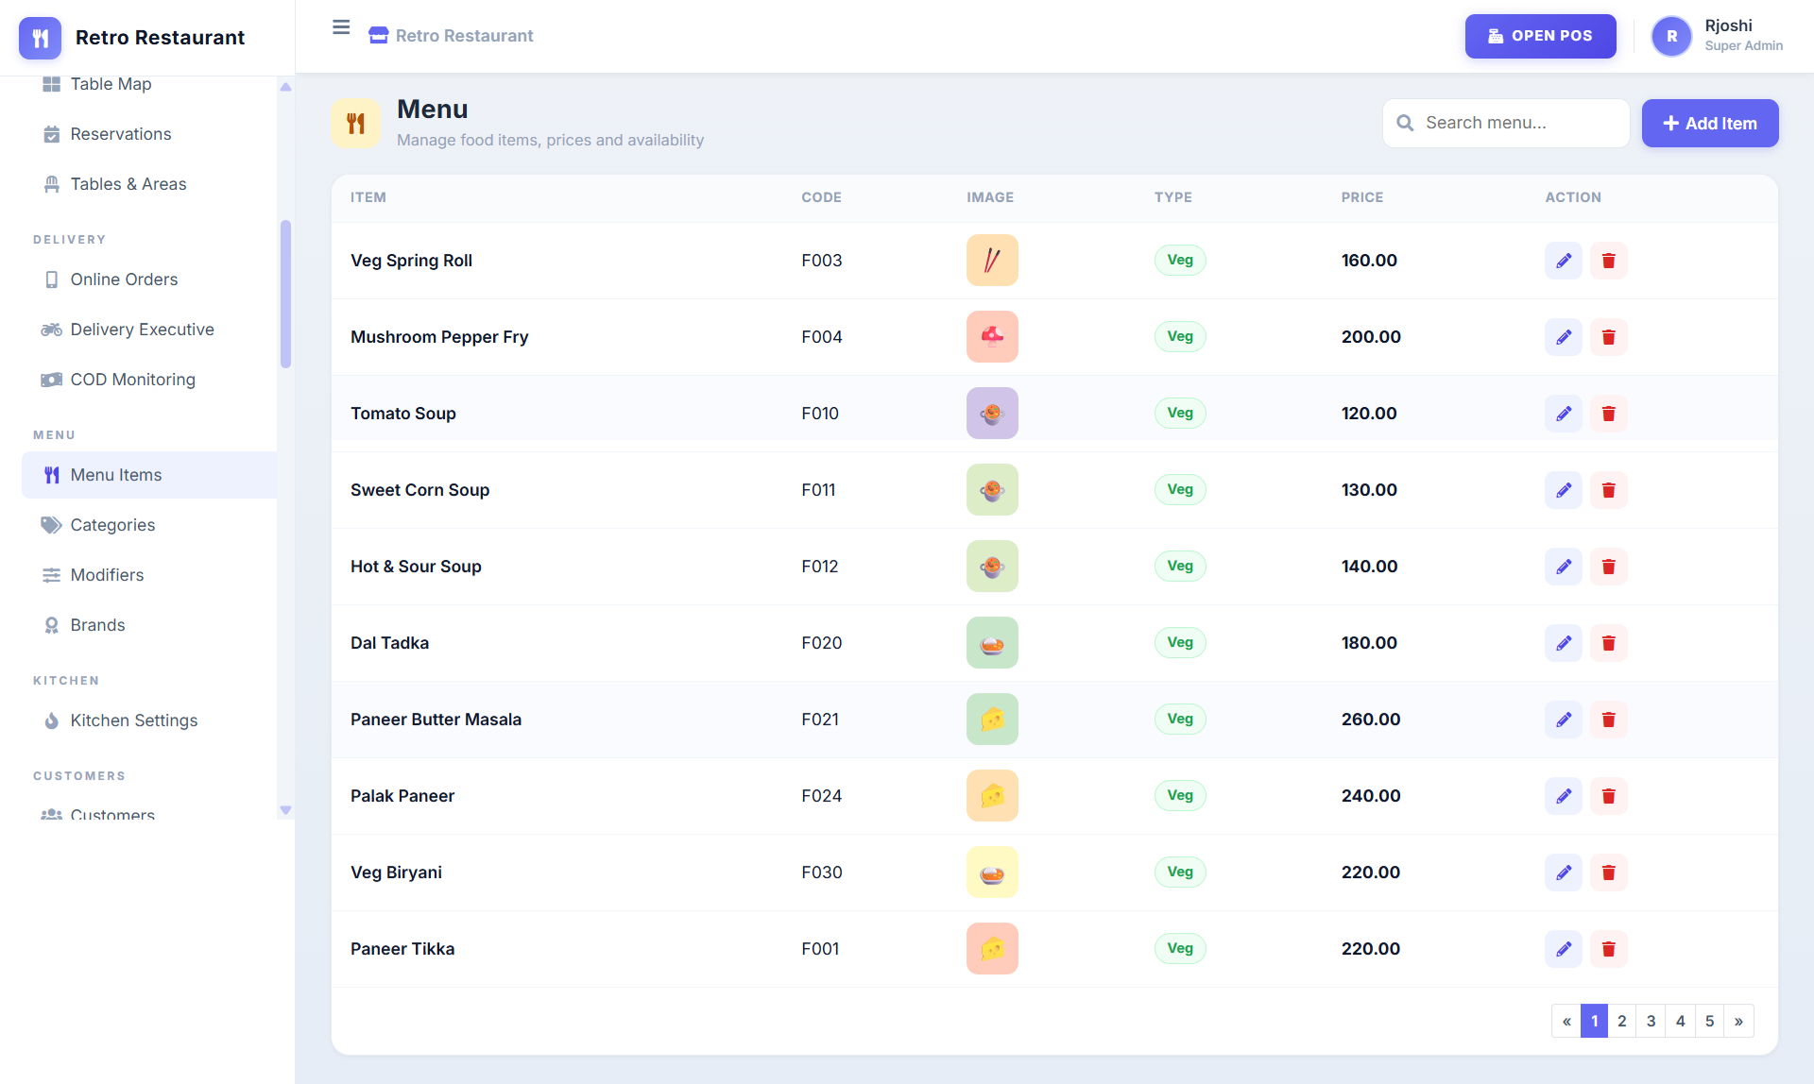Delete the Veg Biryani item
Viewport: 1814px width, 1084px height.
[1609, 872]
